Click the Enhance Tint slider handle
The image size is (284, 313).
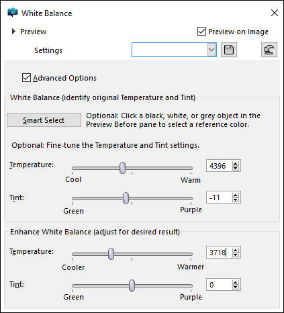[x=132, y=285]
